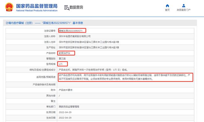Open the 数据查询 search icon
The height and width of the screenshot is (122, 204).
[x=67, y=7]
